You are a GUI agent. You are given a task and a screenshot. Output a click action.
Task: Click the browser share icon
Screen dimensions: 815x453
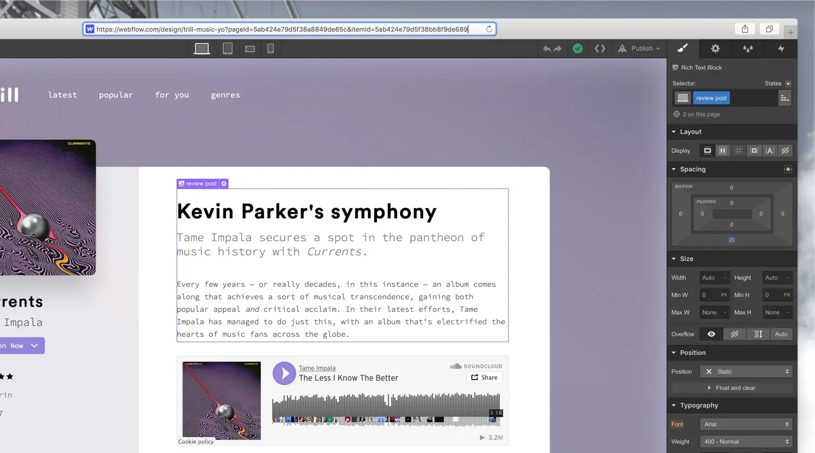[x=745, y=29]
